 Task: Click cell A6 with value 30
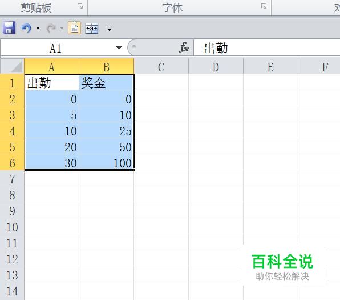tap(52, 162)
